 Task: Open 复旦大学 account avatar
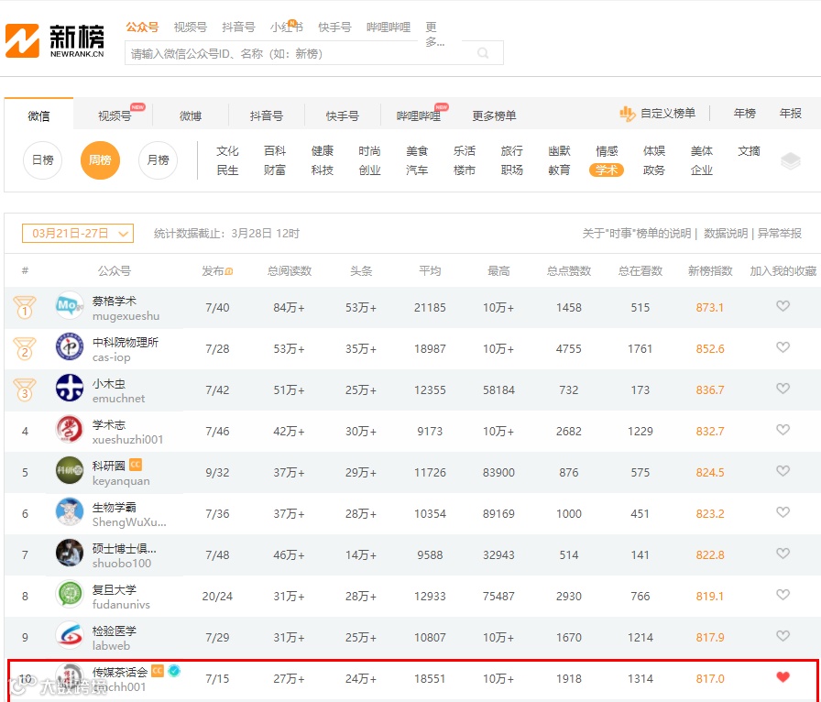[70, 594]
